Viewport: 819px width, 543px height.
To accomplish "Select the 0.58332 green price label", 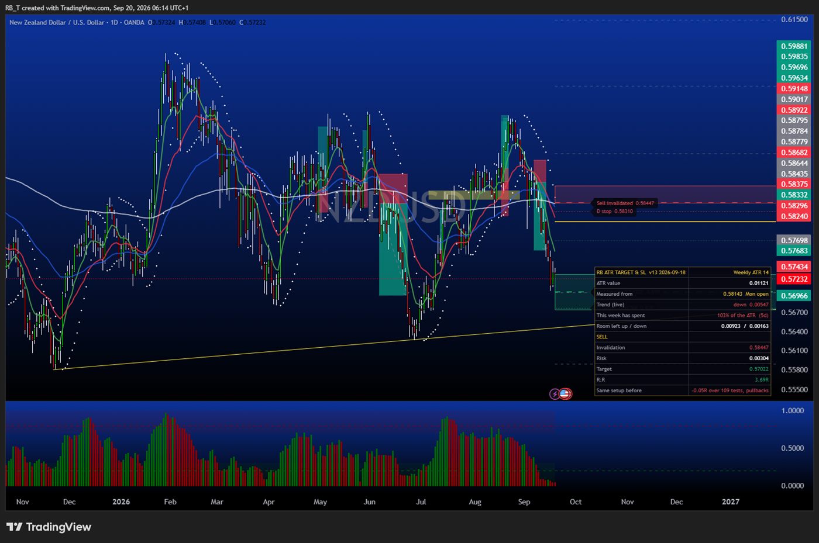I will point(794,195).
